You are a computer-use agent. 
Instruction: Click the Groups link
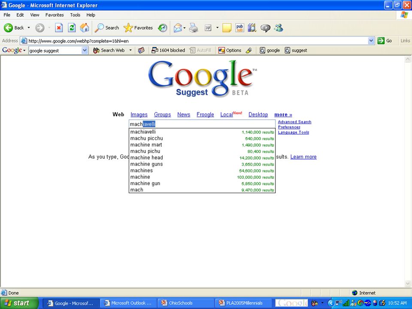(x=162, y=115)
